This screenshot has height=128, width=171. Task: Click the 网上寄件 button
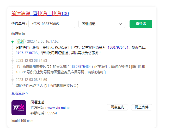(x=142, y=107)
